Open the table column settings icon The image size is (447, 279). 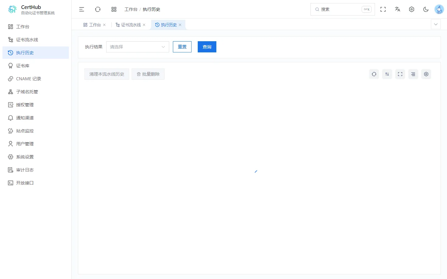pos(426,74)
